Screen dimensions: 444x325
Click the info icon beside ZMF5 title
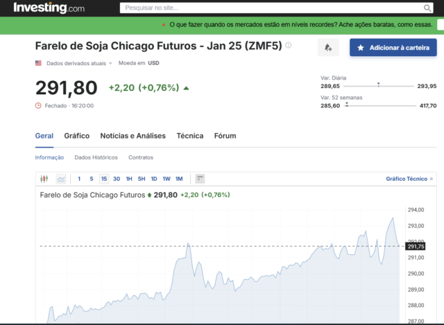[x=289, y=45]
